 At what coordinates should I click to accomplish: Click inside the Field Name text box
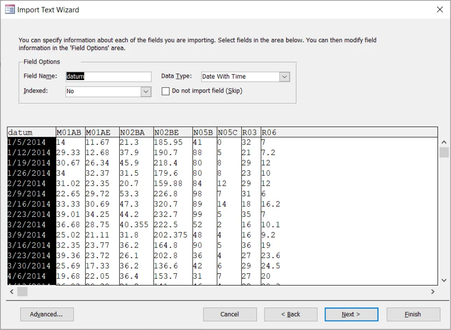coord(108,77)
